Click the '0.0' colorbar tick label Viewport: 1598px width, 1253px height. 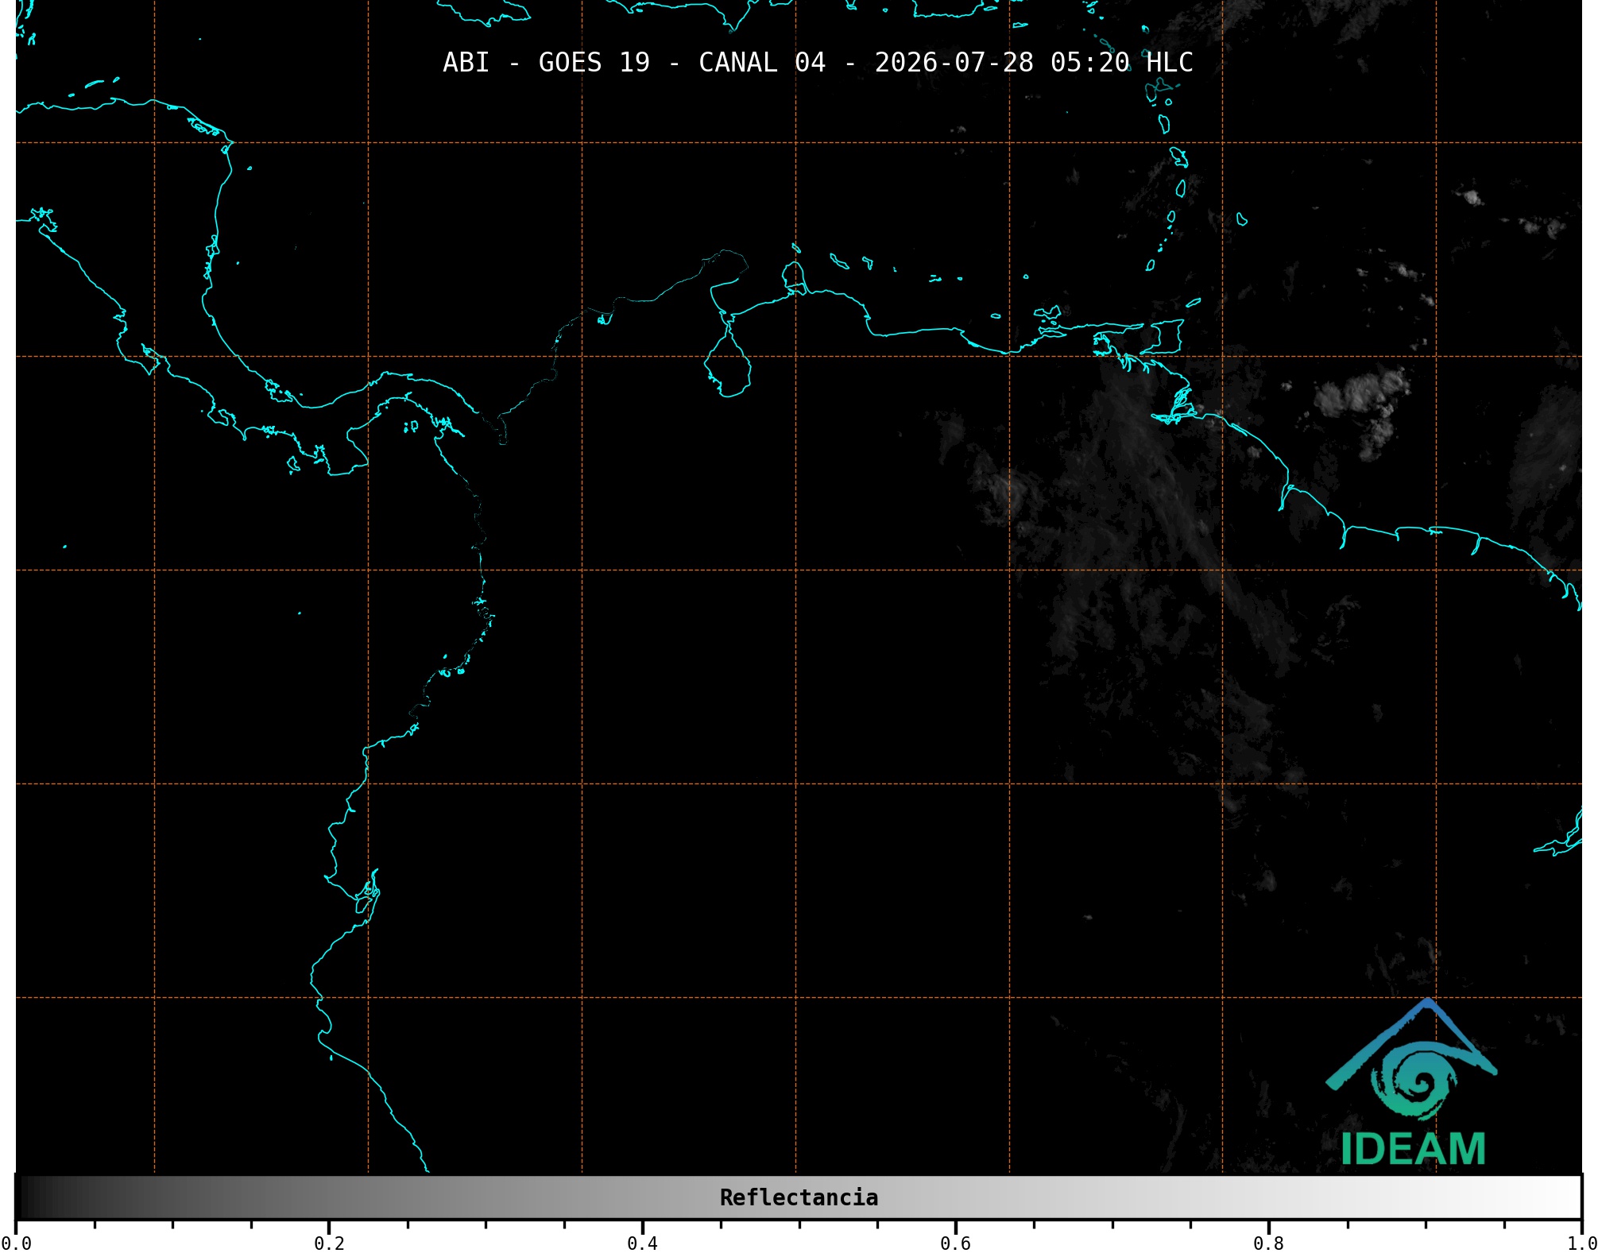pyautogui.click(x=16, y=1243)
